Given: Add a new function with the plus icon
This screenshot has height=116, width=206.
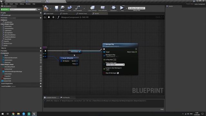Looking at the screenshot, I should click(41, 18).
